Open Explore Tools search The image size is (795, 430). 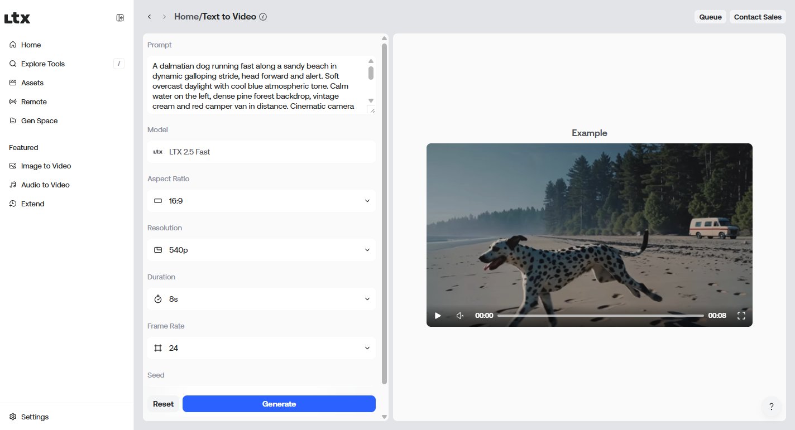click(x=67, y=64)
